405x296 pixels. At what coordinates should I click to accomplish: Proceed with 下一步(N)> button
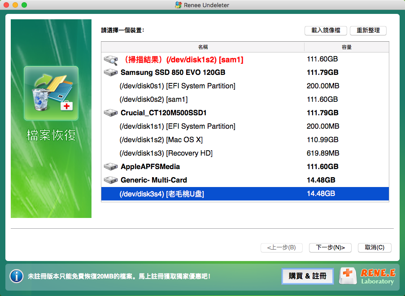[330, 248]
